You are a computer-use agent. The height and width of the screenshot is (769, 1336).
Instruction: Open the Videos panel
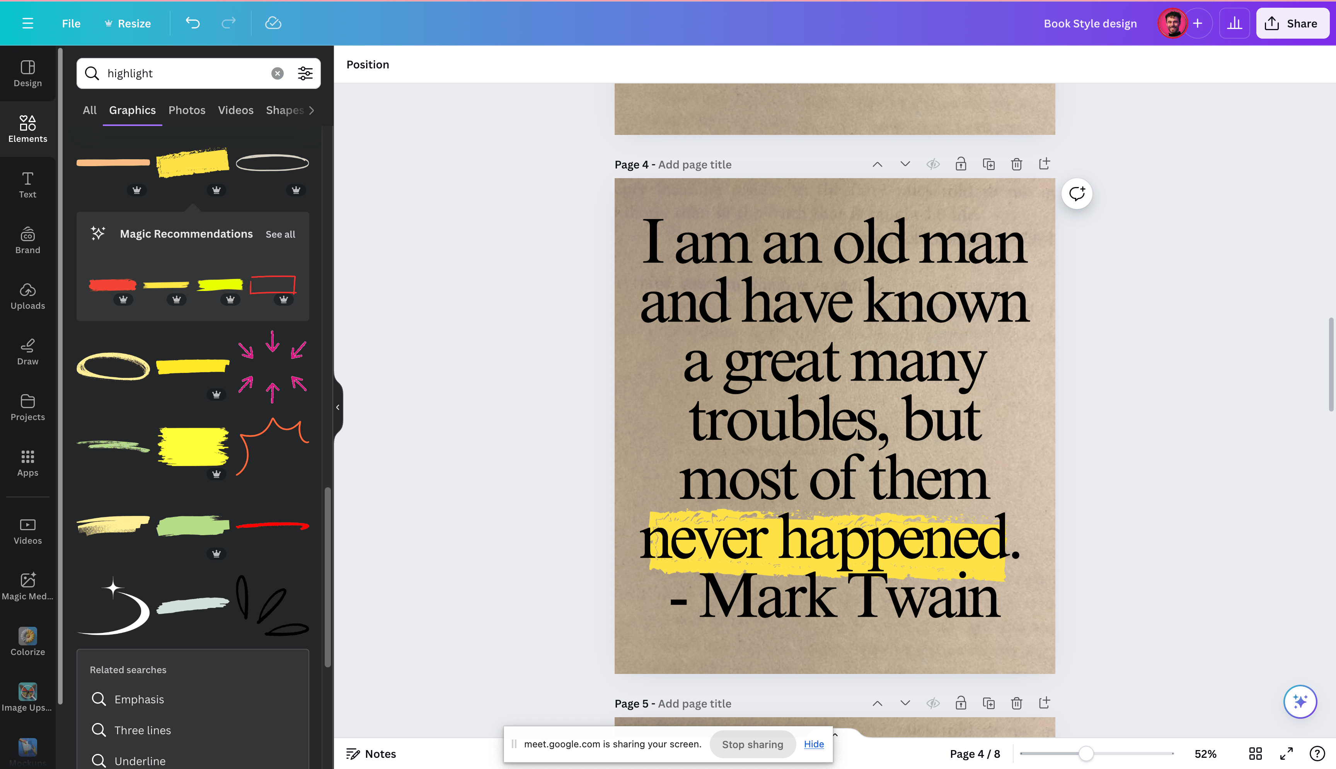pyautogui.click(x=27, y=531)
